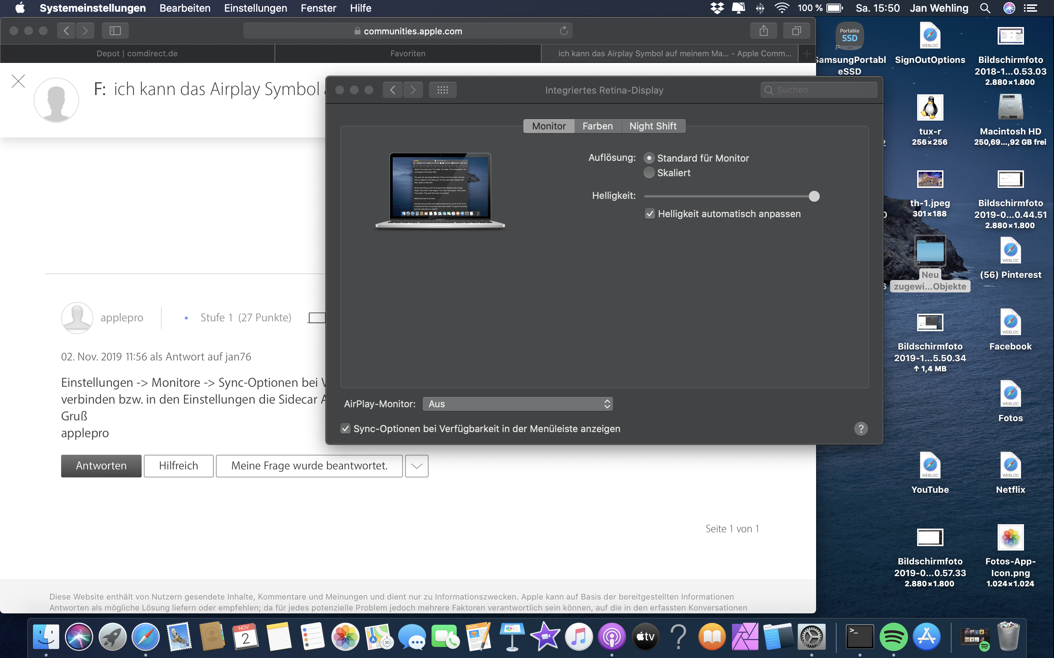Open the AirPlay icon in menu bar
This screenshot has width=1054, height=658.
[x=738, y=8]
